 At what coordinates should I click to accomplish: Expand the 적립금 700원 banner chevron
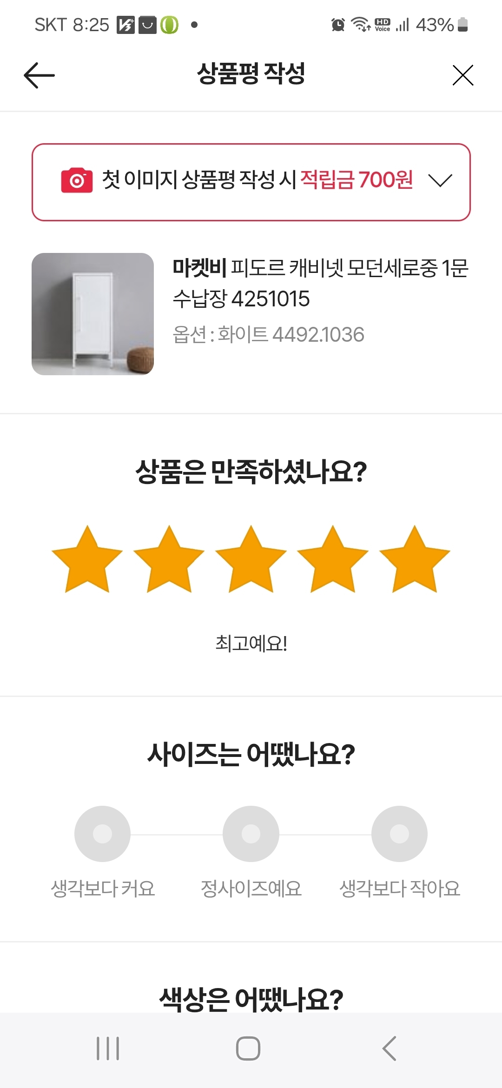point(440,180)
